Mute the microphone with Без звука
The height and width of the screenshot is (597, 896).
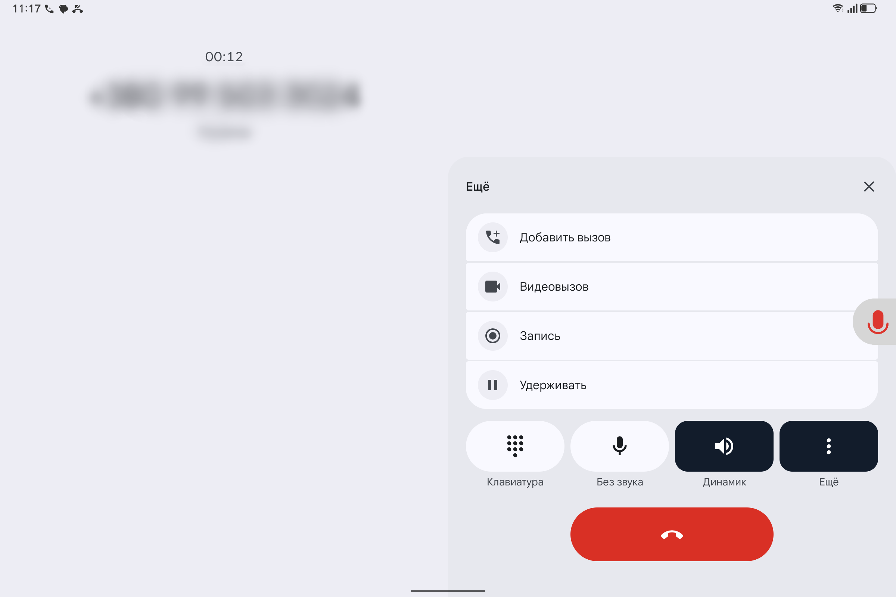[619, 446]
